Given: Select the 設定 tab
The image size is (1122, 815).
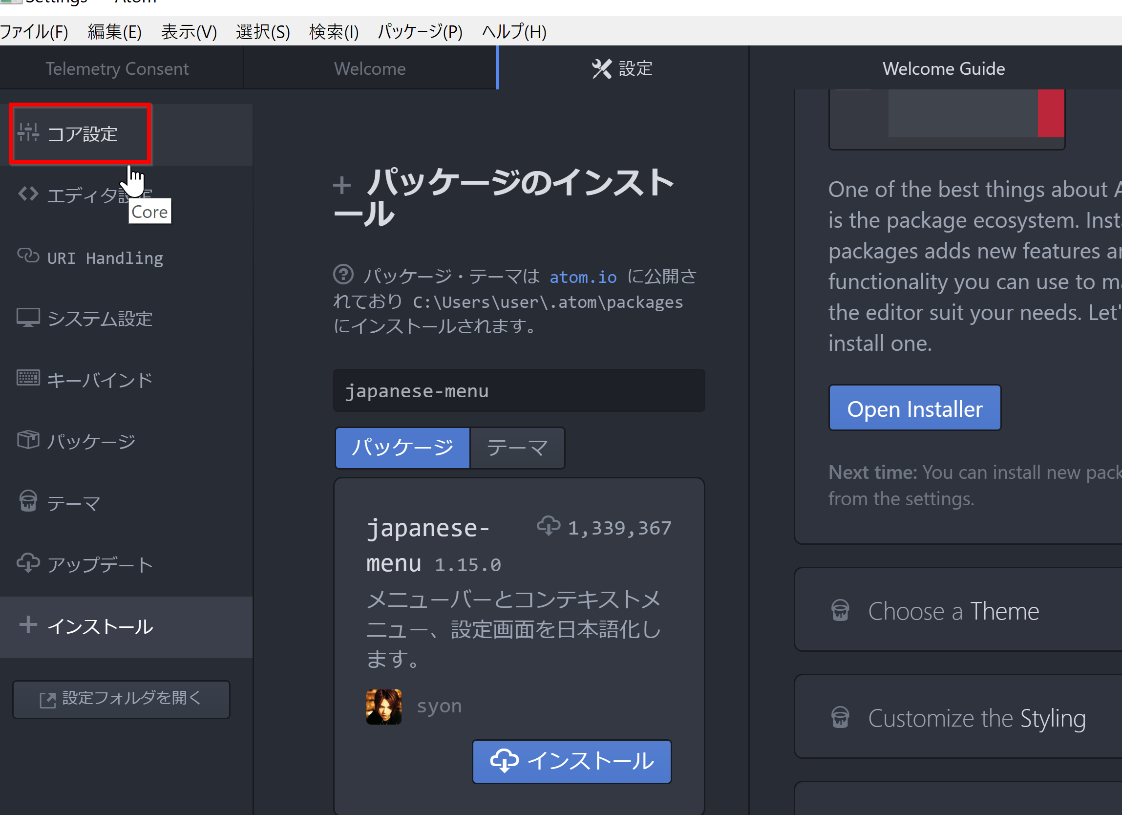Looking at the screenshot, I should click(x=623, y=68).
